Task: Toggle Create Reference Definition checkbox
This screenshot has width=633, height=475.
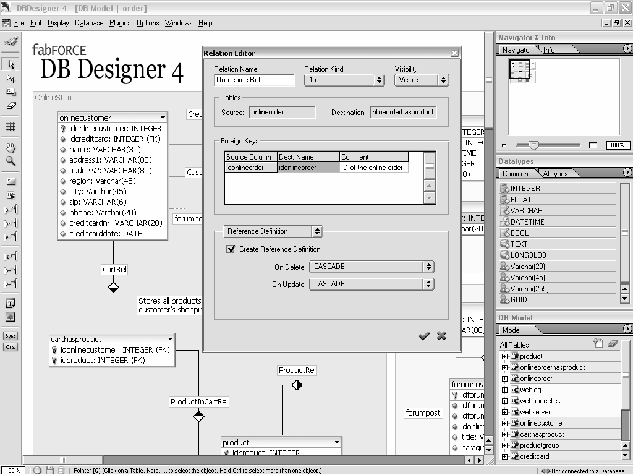Action: click(231, 249)
